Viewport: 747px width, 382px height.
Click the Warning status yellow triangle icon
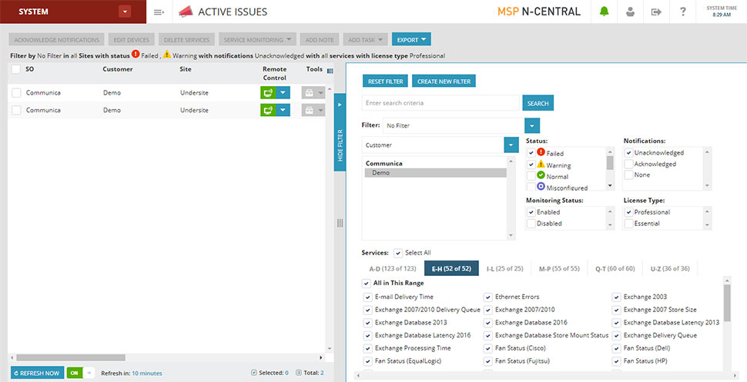pyautogui.click(x=541, y=164)
